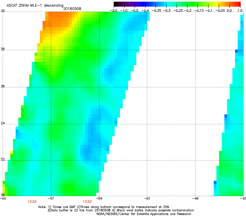Image resolution: width=246 pixels, height=216 pixels.
Task: Click longitude axis label -57
Action: (x=51, y=198)
